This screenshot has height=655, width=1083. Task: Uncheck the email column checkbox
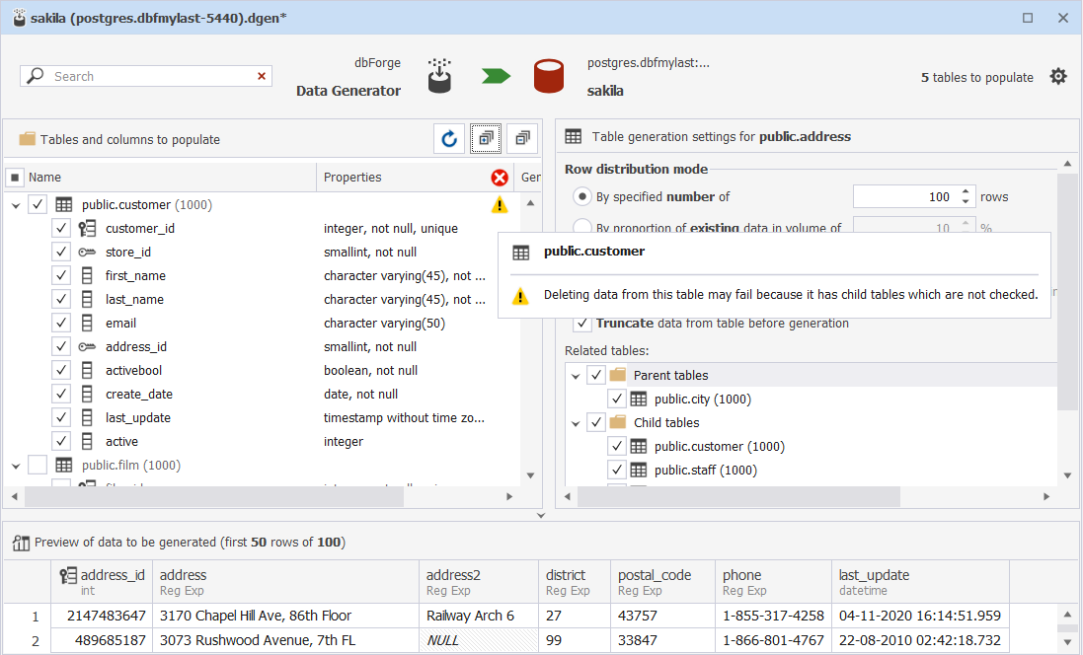(x=61, y=323)
